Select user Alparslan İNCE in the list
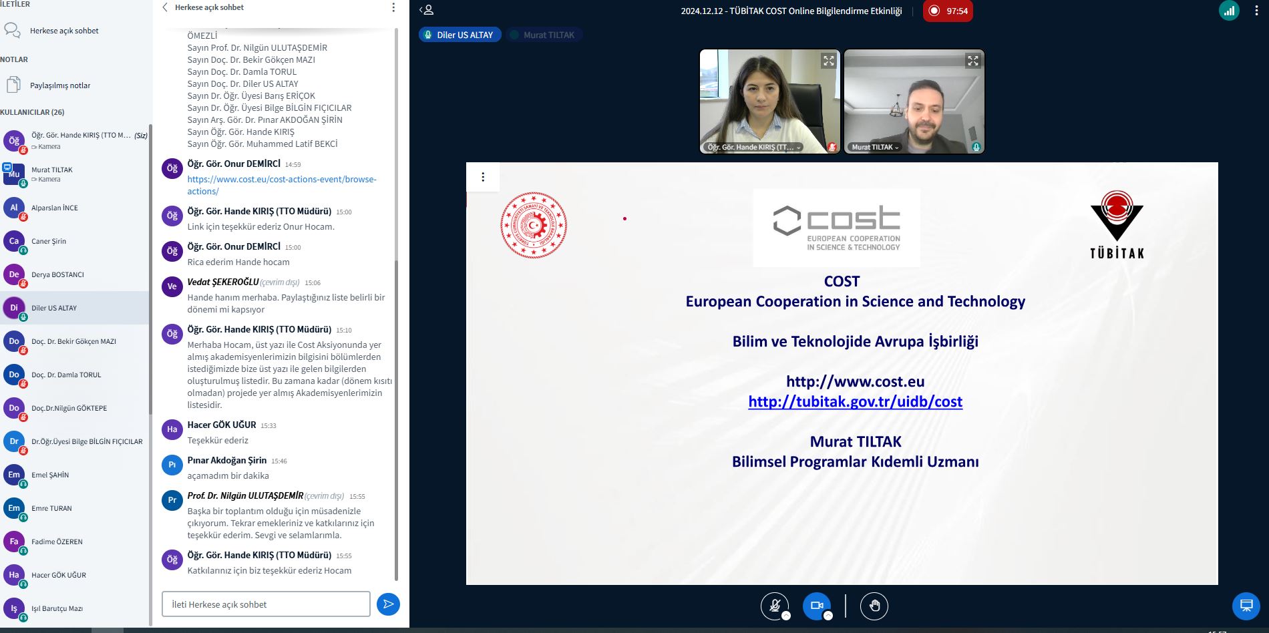Image resolution: width=1269 pixels, height=633 pixels. click(75, 208)
